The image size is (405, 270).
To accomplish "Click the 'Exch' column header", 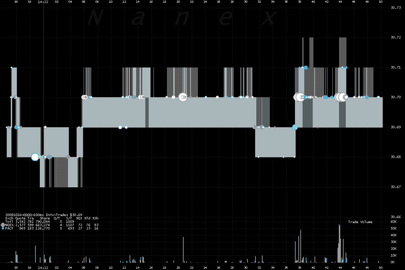I will click(9, 218).
